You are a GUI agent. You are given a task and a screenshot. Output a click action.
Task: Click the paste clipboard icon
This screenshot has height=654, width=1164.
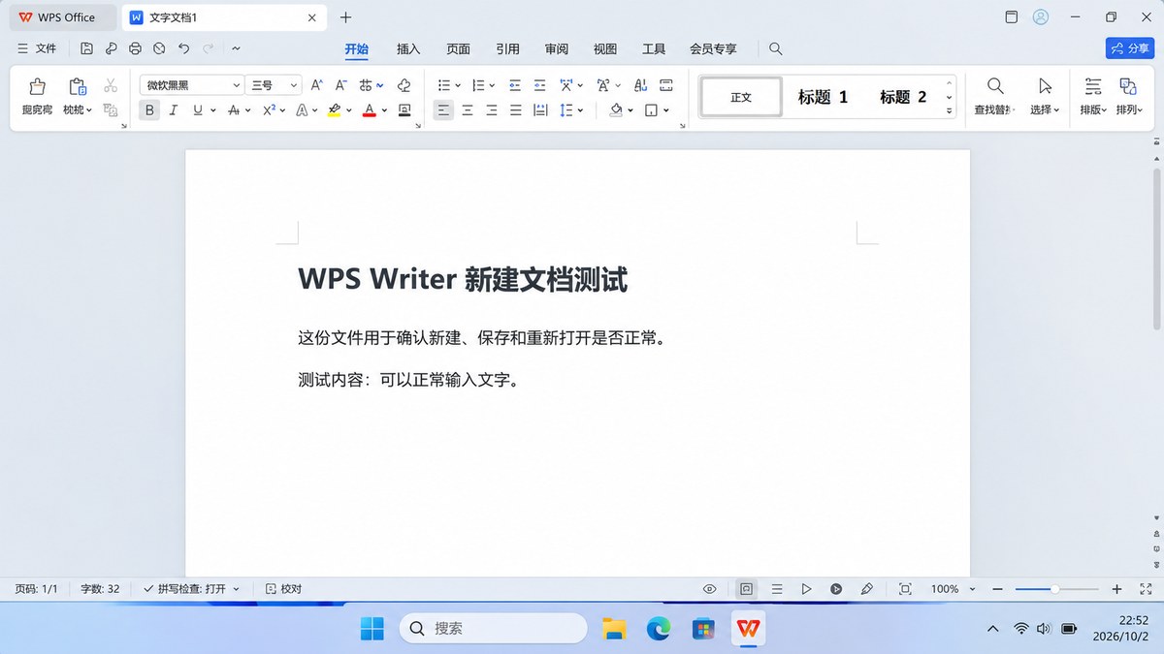[77, 86]
